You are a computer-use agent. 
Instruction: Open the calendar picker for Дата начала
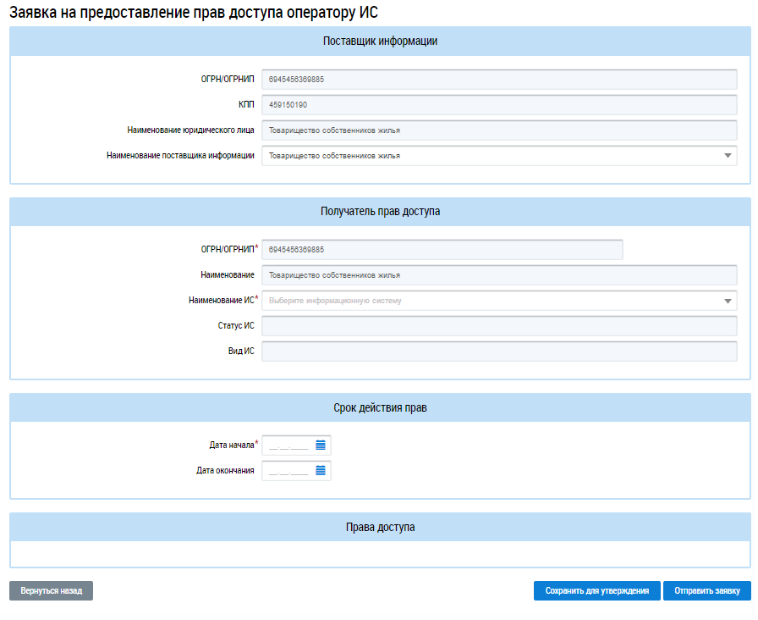coord(321,445)
